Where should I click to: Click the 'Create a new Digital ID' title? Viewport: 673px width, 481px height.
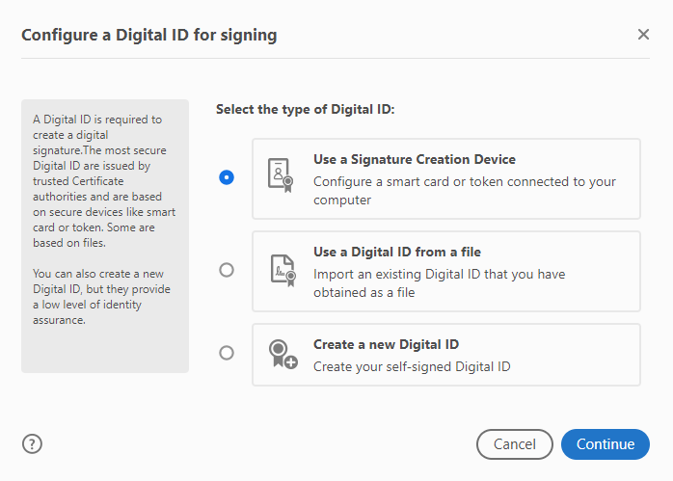(x=386, y=344)
